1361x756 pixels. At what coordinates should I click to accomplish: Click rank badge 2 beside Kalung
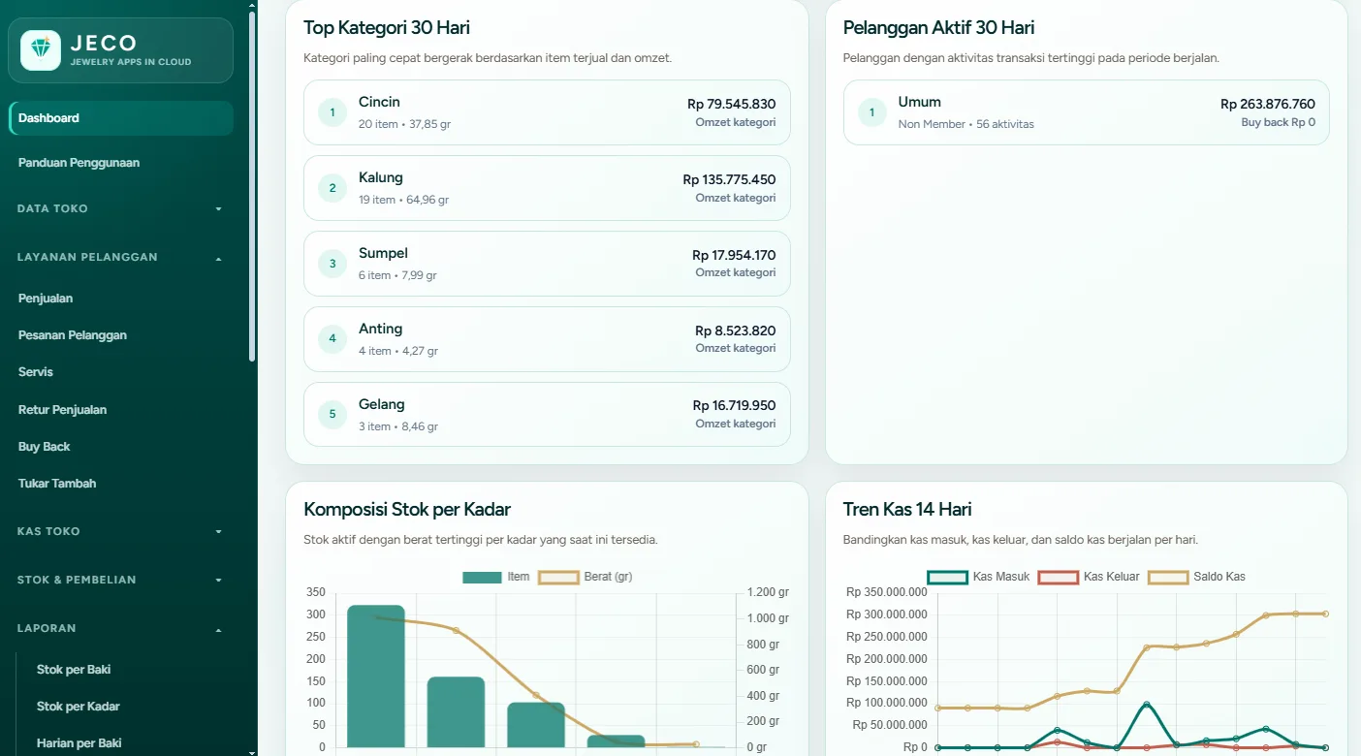[332, 188]
